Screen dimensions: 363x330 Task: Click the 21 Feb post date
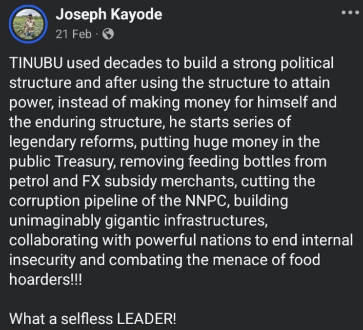[x=74, y=34]
